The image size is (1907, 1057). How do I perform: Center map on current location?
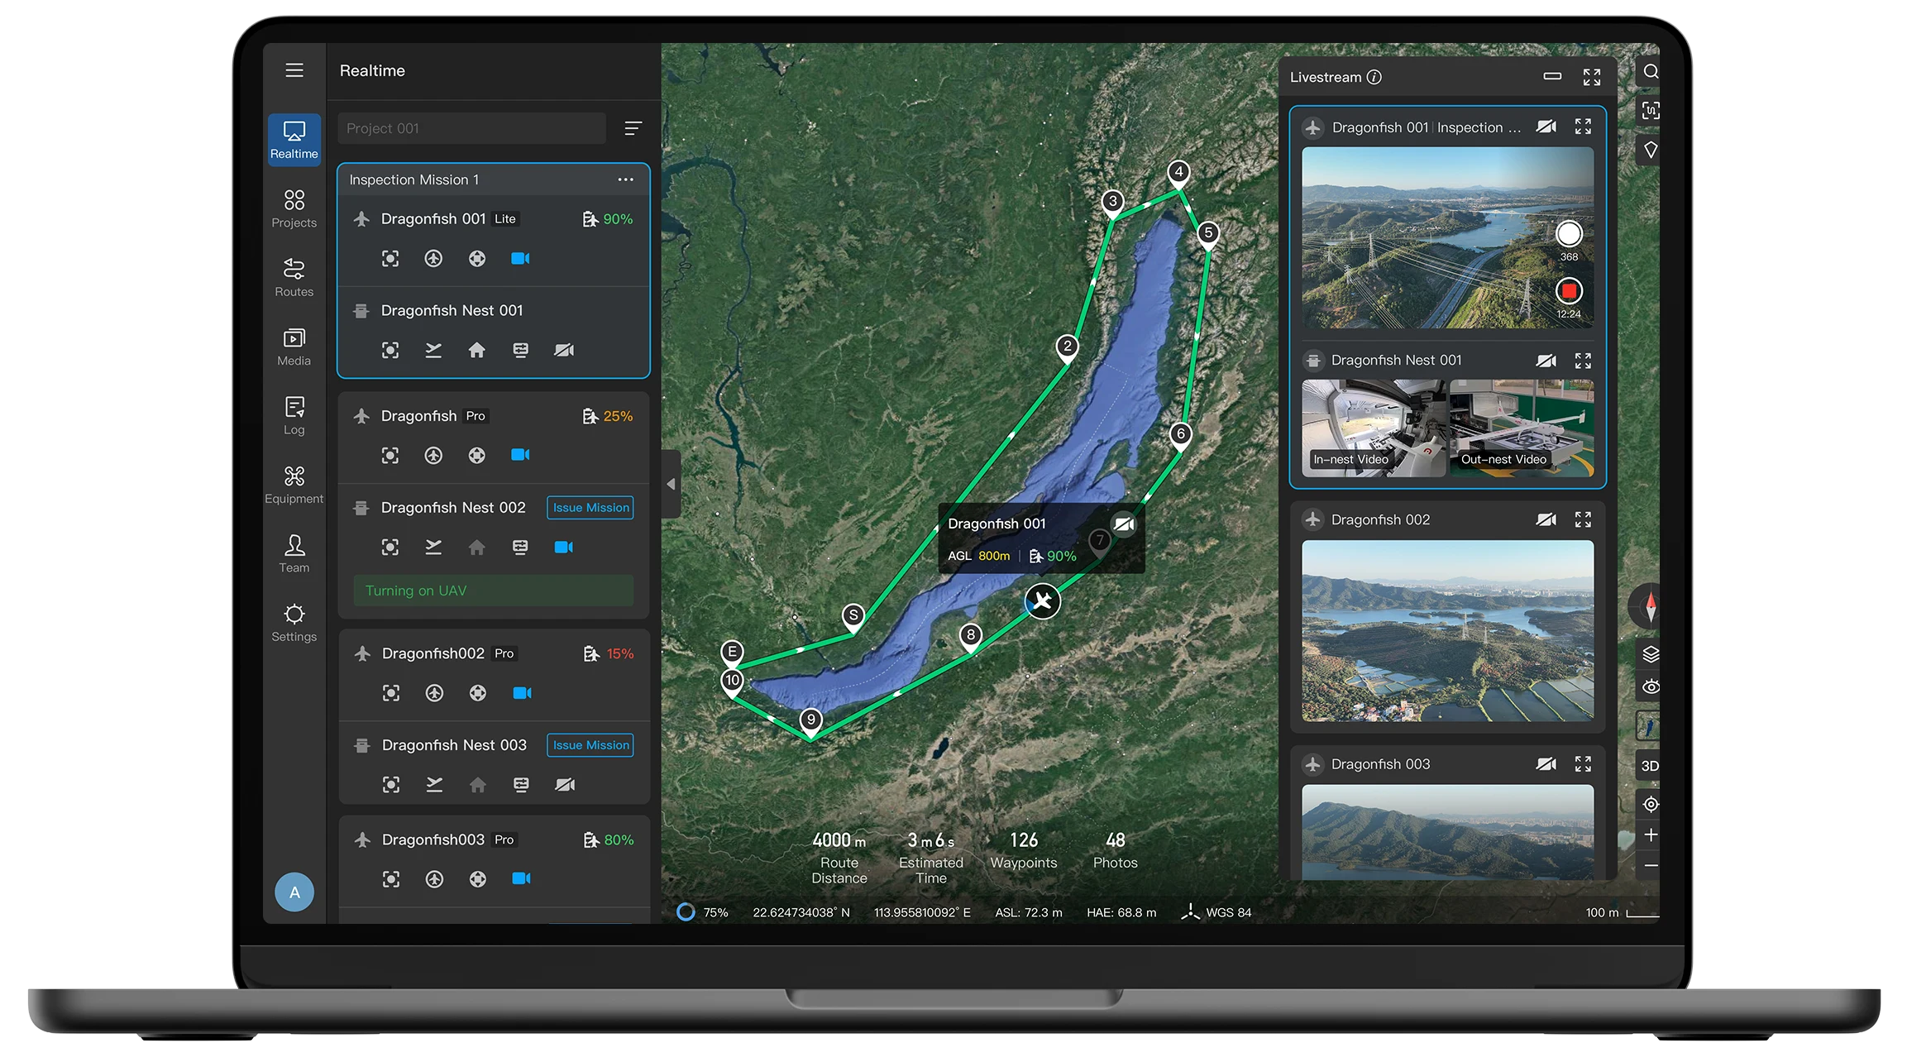(x=1651, y=804)
